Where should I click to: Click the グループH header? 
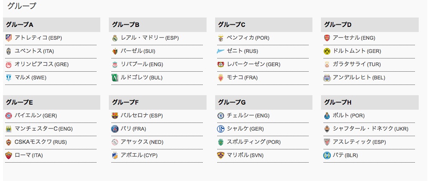point(370,102)
